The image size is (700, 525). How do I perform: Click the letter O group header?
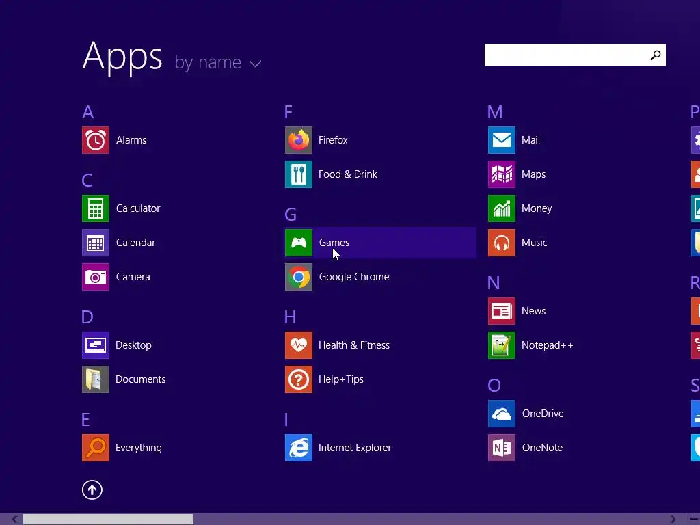point(494,386)
